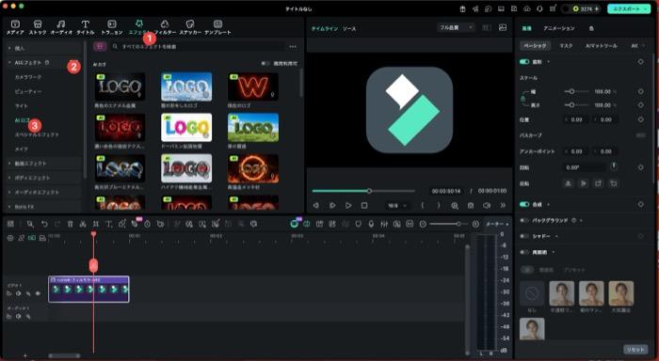Click the timeline zoom slider
The height and width of the screenshot is (361, 659).
(449, 224)
